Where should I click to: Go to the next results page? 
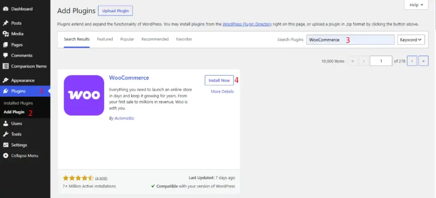(x=412, y=61)
